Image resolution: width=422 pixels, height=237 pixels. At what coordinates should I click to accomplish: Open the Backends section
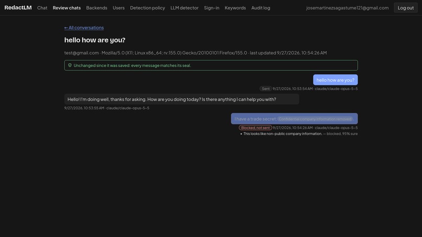click(x=97, y=8)
